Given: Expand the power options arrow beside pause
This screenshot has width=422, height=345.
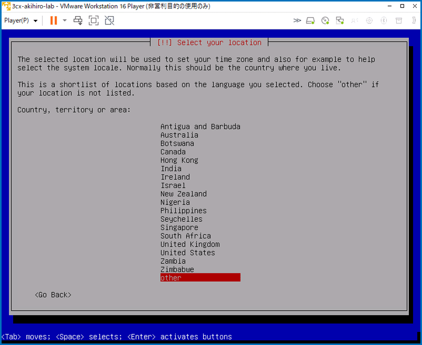Looking at the screenshot, I should point(64,21).
